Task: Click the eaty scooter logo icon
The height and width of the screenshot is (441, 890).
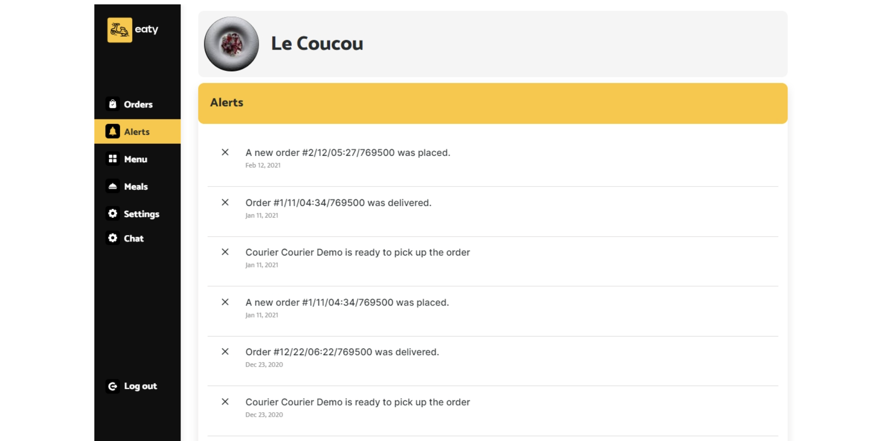Action: (120, 30)
